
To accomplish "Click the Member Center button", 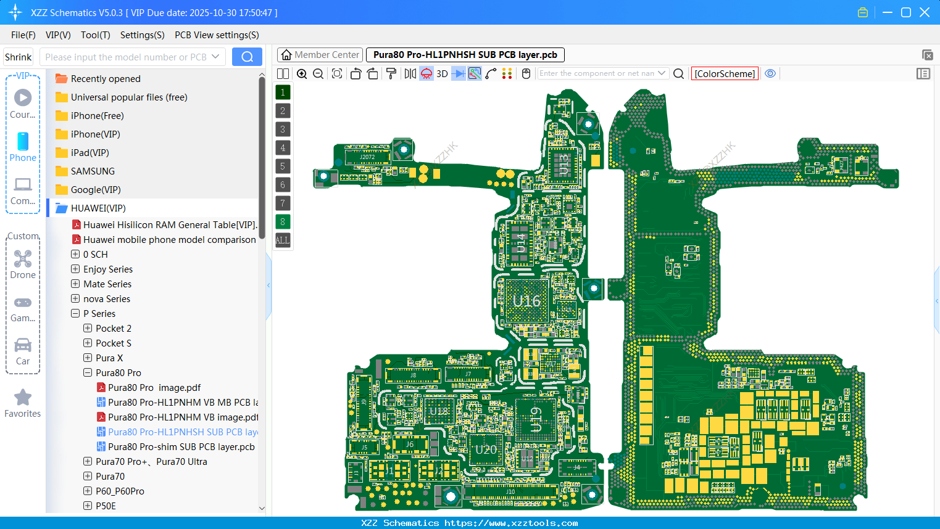I will [x=320, y=54].
